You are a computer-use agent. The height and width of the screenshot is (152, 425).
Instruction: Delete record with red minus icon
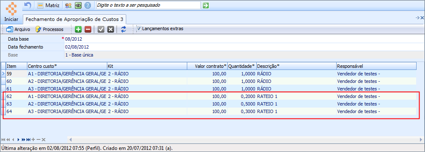tap(88, 29)
